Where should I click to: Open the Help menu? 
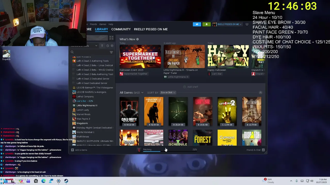point(111,24)
